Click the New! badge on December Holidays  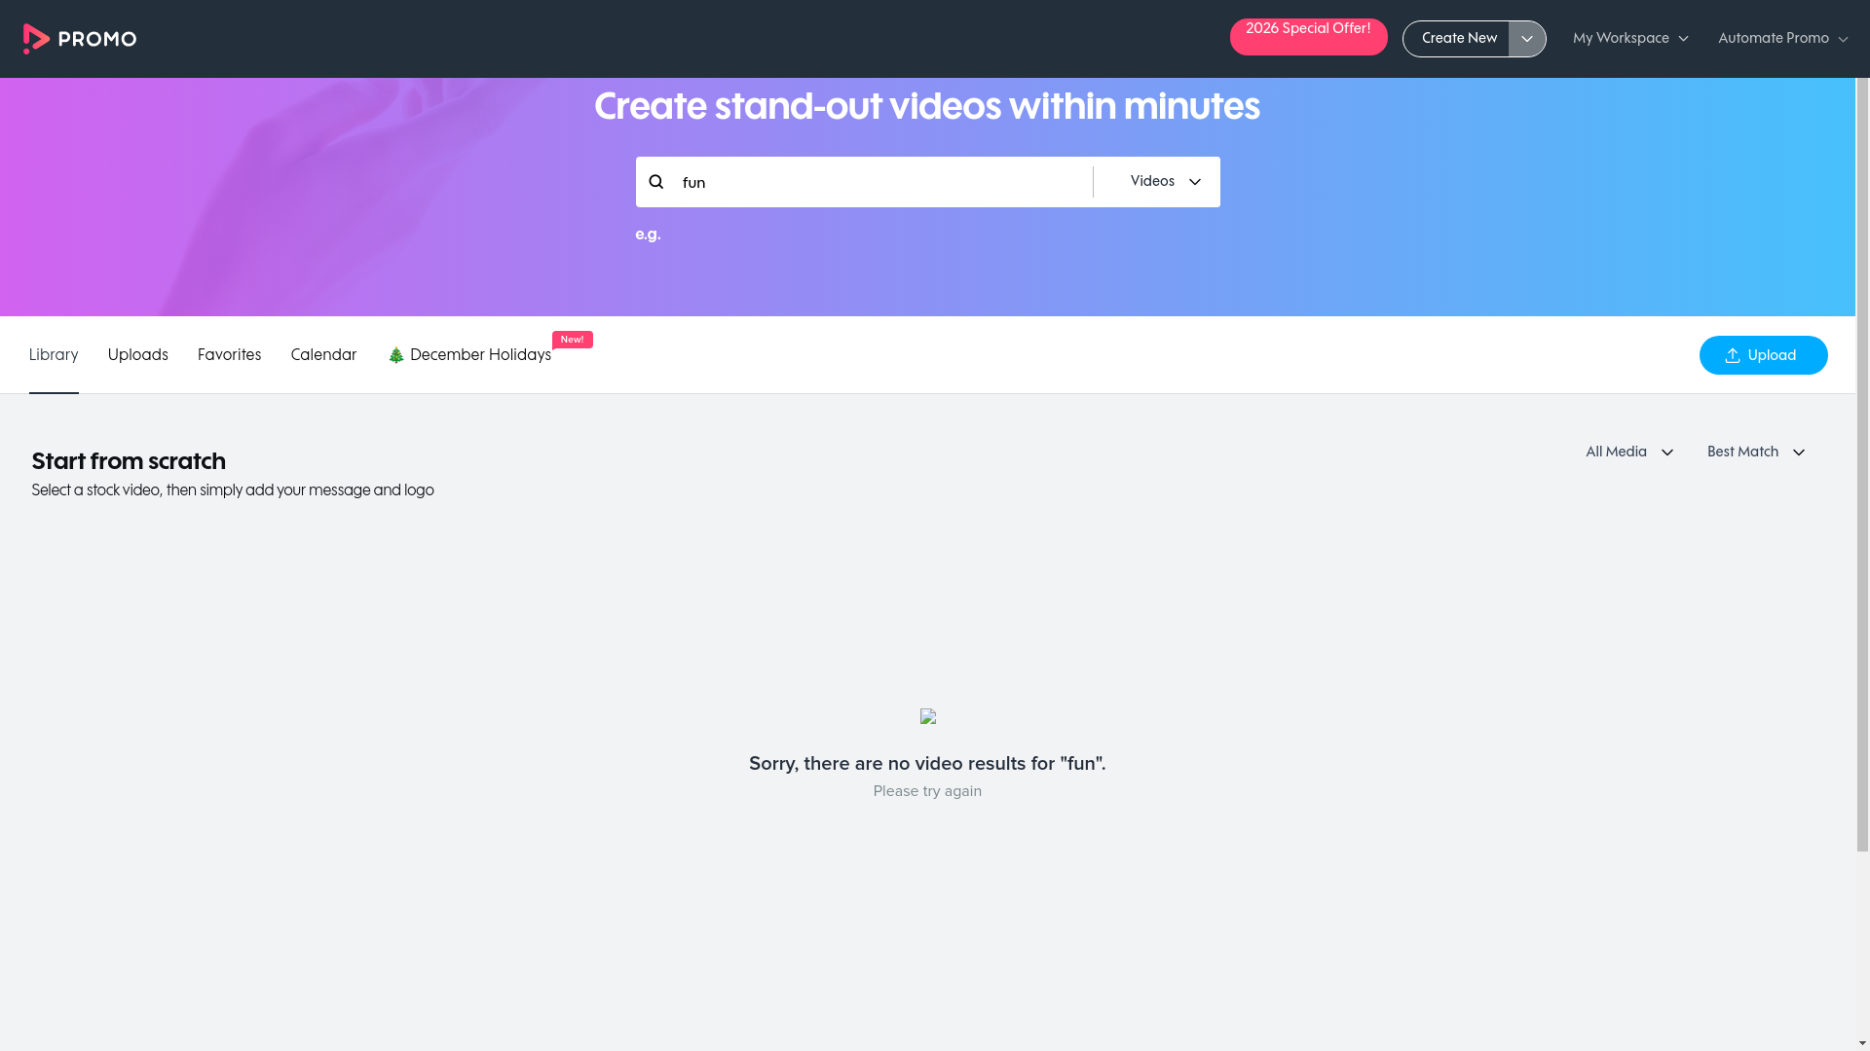pyautogui.click(x=573, y=340)
